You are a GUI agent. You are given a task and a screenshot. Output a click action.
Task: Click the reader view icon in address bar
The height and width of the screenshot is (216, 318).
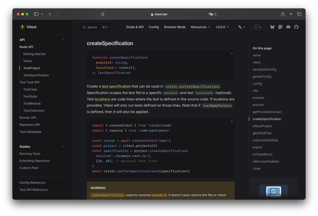click(x=103, y=14)
